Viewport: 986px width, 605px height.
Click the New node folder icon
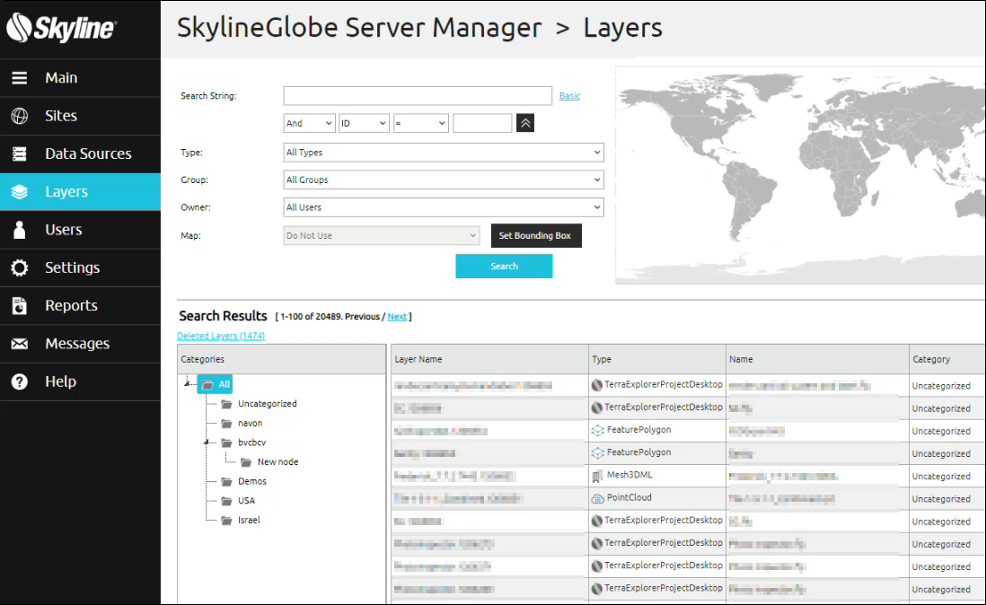(246, 462)
